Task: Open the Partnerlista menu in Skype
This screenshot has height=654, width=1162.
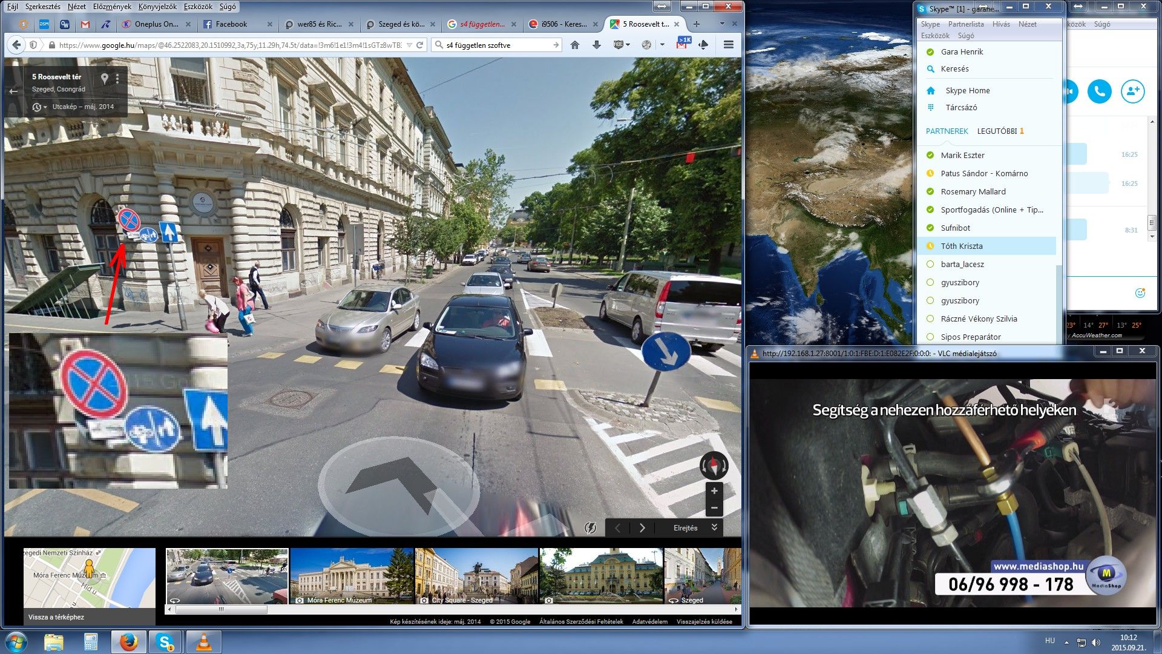Action: (965, 24)
